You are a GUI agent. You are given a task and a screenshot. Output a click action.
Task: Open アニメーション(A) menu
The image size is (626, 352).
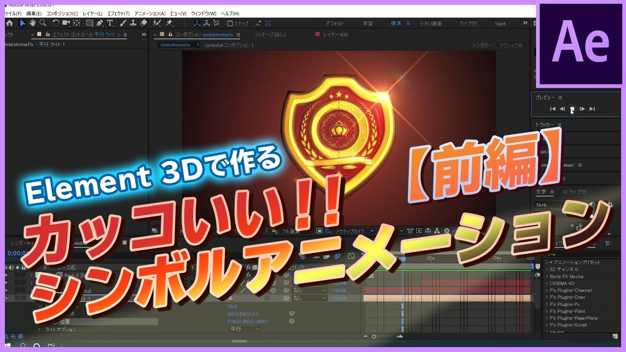(x=150, y=13)
